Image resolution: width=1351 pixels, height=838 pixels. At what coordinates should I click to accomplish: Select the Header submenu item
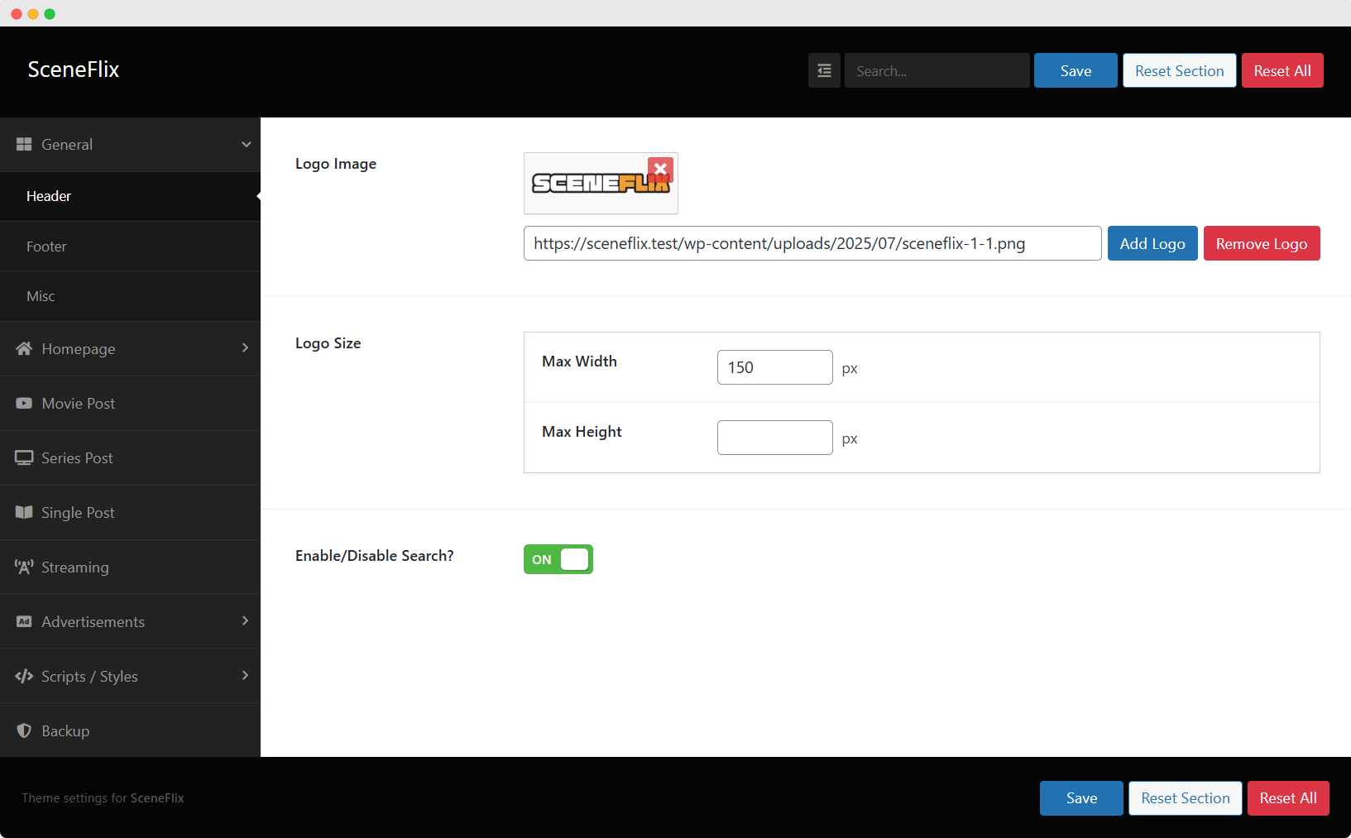coord(130,196)
